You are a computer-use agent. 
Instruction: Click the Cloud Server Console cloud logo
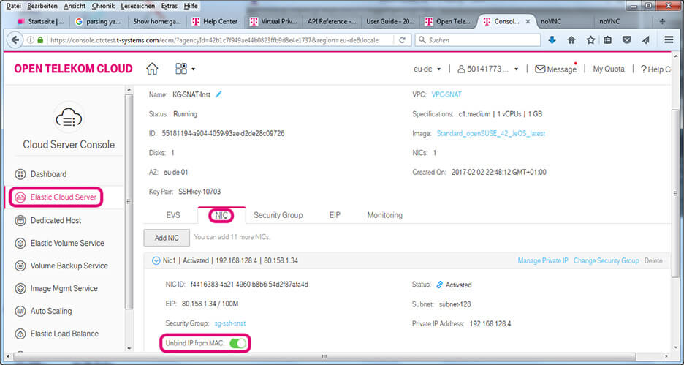[x=69, y=118]
